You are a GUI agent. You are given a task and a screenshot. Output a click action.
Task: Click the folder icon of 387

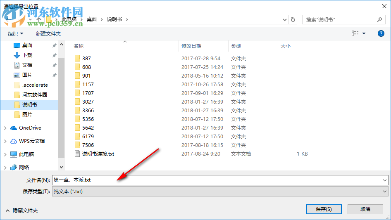coord(77,58)
